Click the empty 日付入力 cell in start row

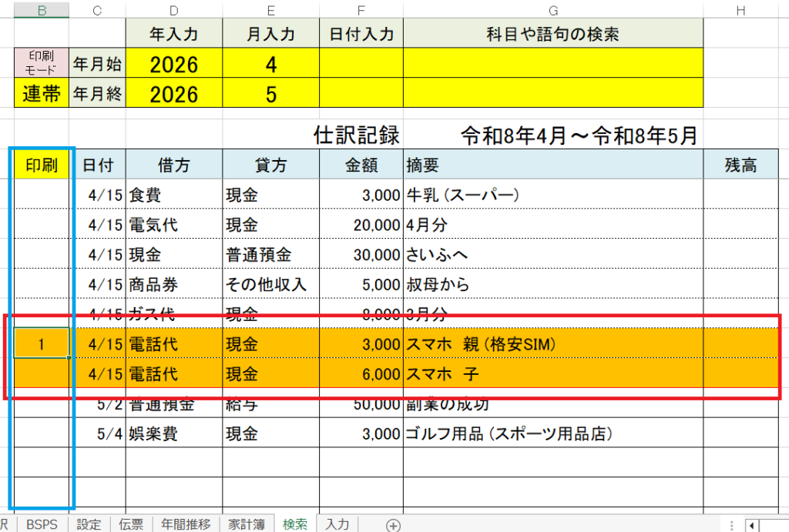coord(361,65)
